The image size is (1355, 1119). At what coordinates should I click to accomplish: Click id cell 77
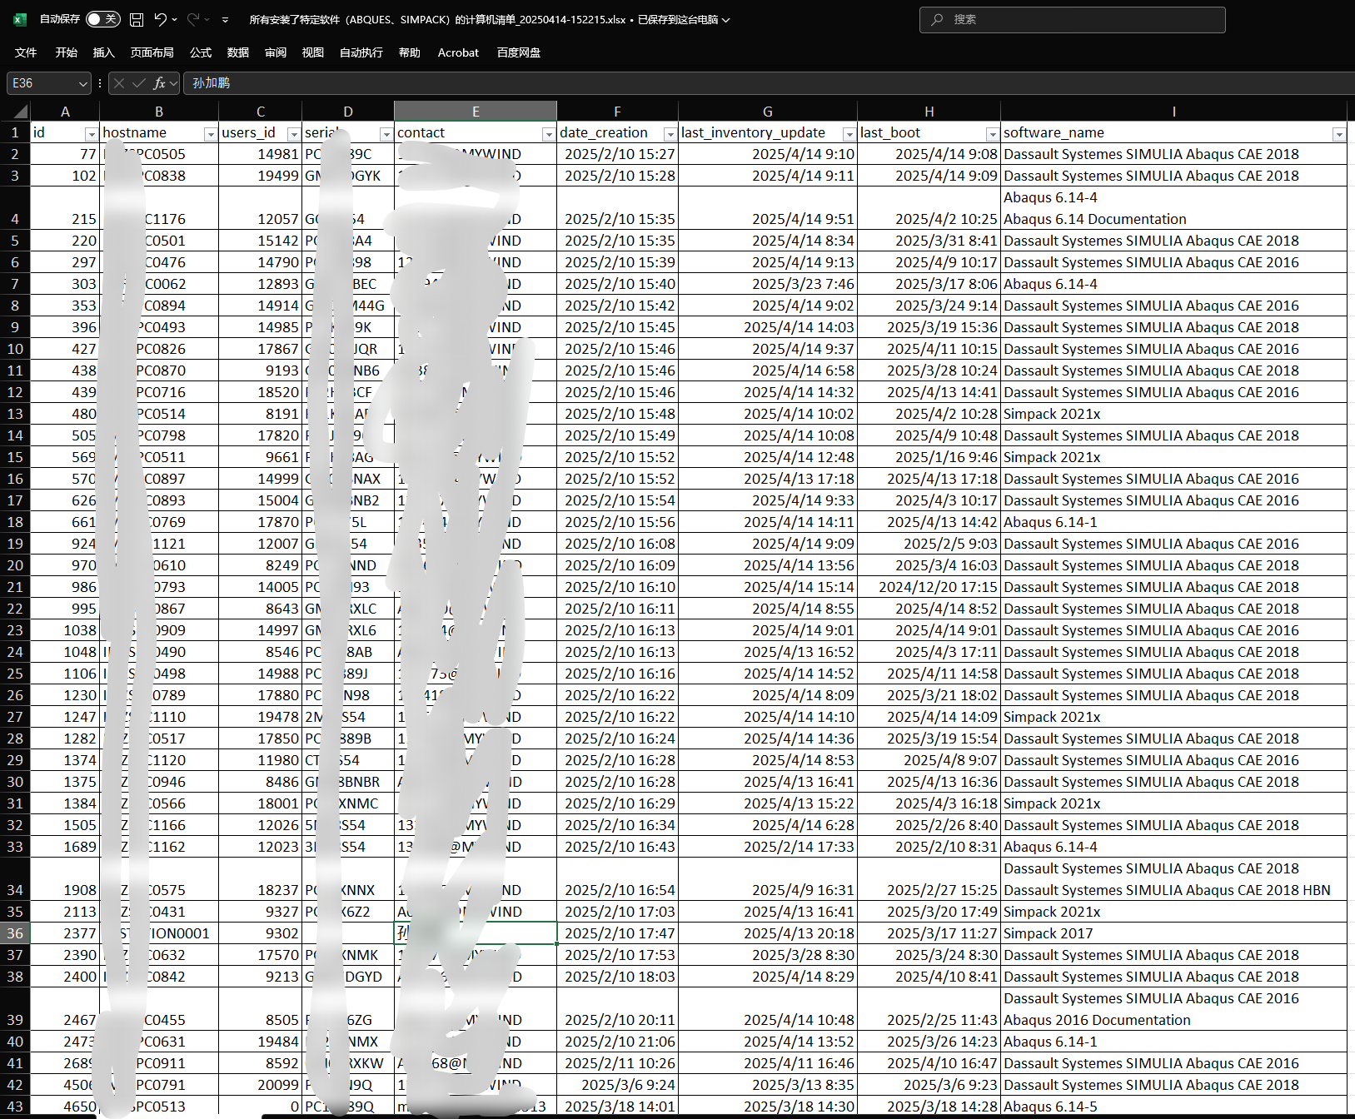(x=65, y=154)
